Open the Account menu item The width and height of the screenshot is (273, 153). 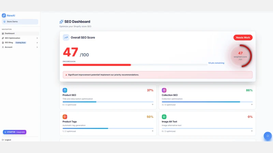[x=20, y=47]
